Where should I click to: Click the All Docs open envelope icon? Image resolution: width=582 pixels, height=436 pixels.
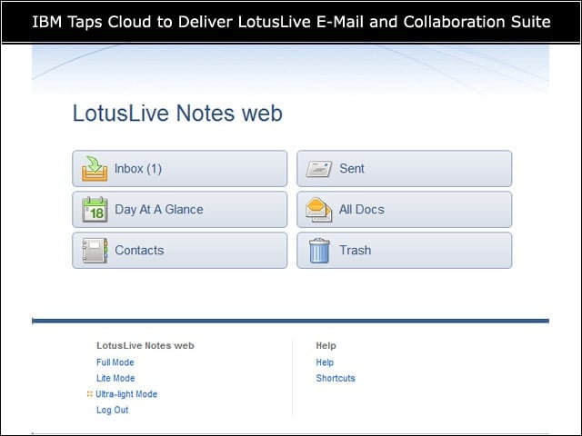[x=319, y=210]
